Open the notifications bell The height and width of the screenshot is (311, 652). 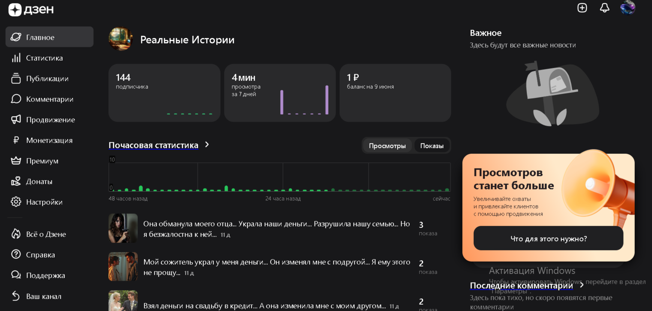point(604,8)
